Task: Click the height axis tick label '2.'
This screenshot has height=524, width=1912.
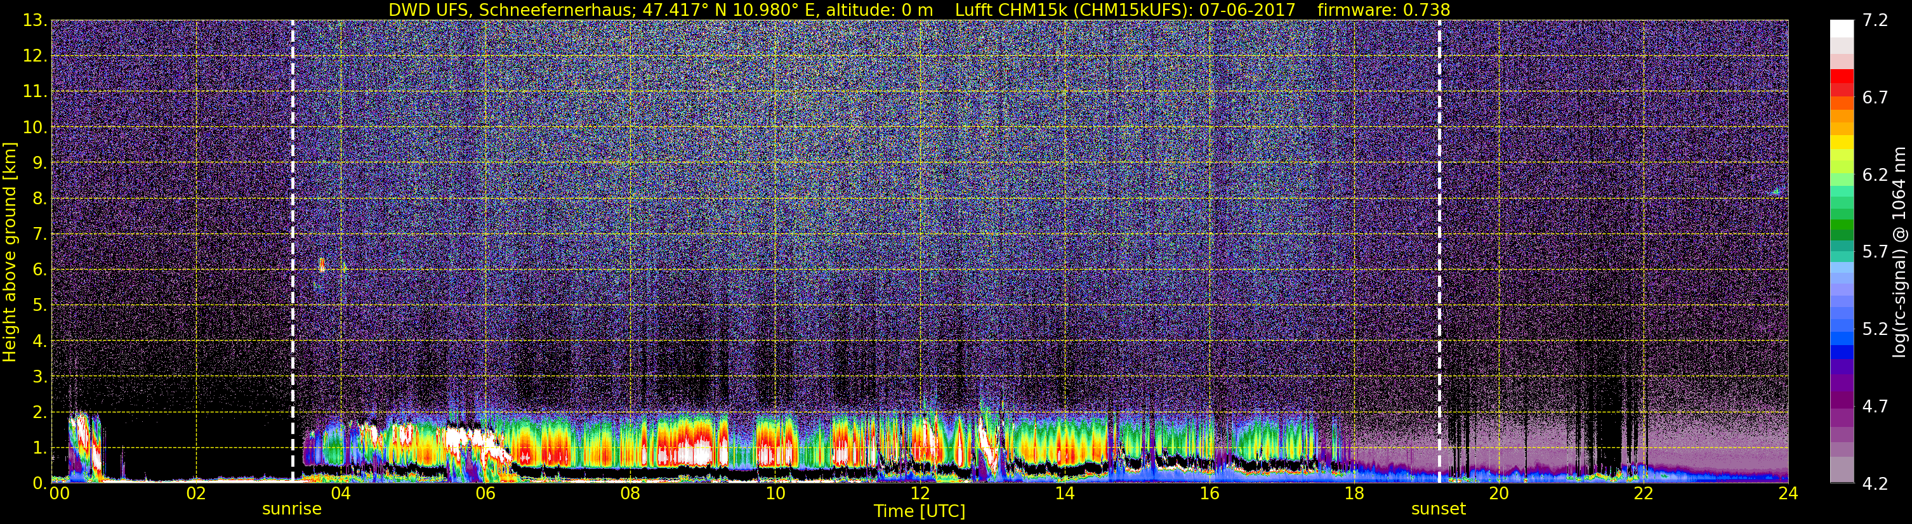Action: tap(39, 413)
